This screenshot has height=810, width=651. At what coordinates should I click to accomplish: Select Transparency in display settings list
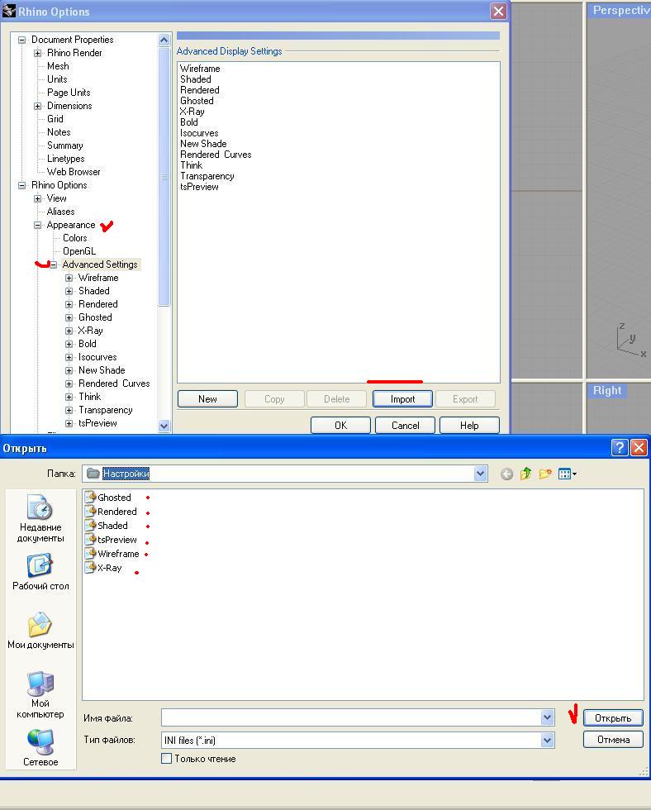(x=207, y=176)
